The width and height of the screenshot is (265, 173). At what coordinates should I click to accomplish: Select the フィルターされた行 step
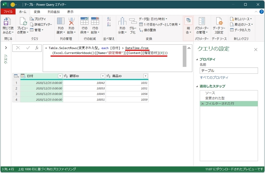tap(229, 104)
